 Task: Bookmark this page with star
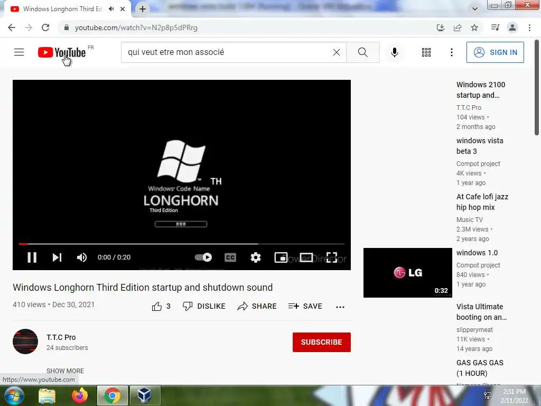[474, 27]
